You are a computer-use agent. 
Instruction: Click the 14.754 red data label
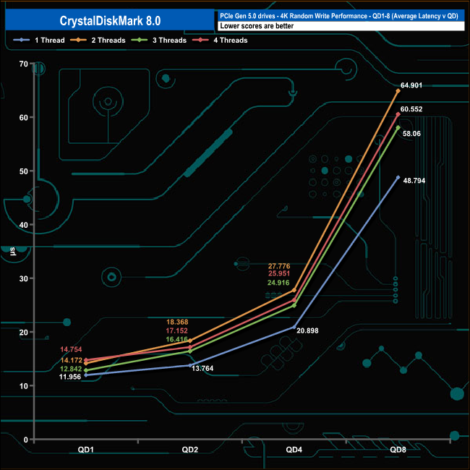(71, 349)
